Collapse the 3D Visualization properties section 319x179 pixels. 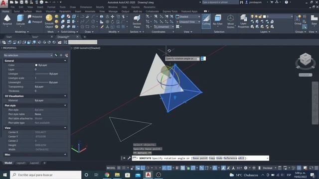65,96
